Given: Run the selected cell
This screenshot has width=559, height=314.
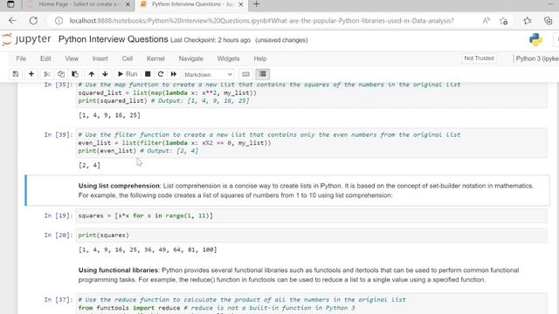Looking at the screenshot, I should (128, 74).
